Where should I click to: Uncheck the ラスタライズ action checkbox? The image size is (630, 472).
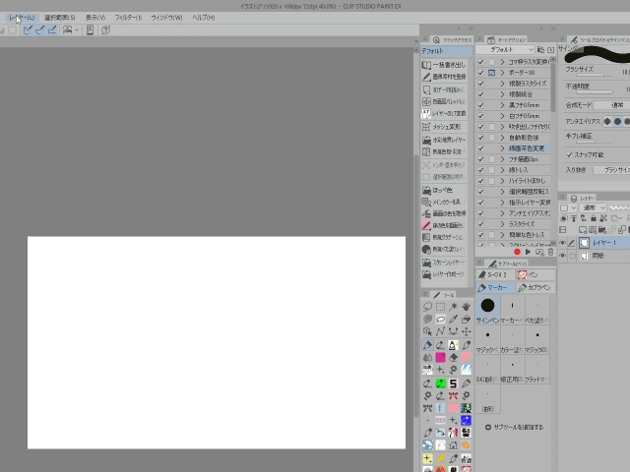point(480,224)
